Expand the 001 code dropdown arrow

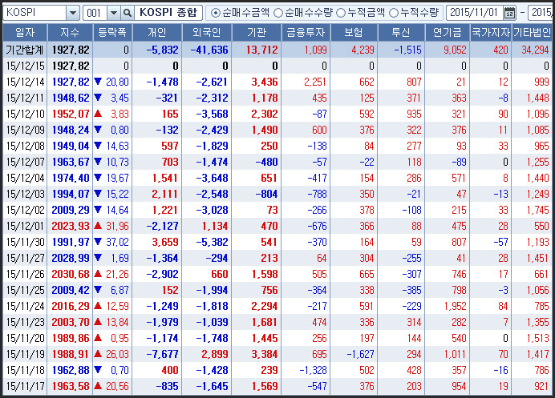click(114, 13)
